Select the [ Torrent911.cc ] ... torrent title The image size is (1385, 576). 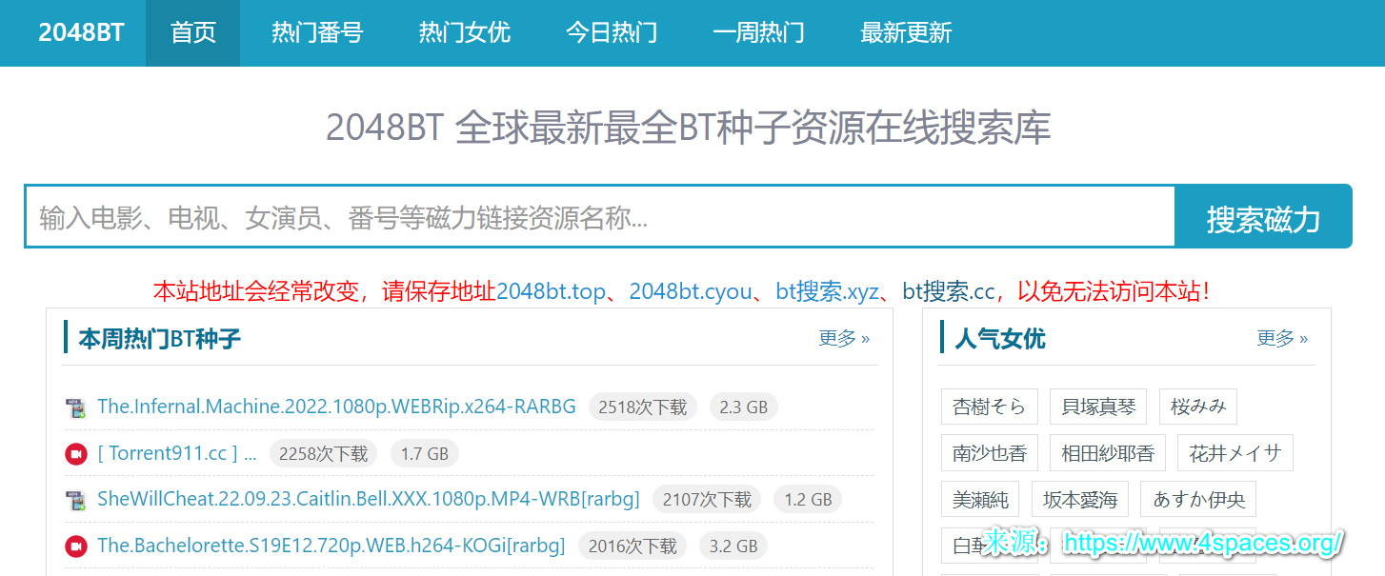[x=177, y=453]
